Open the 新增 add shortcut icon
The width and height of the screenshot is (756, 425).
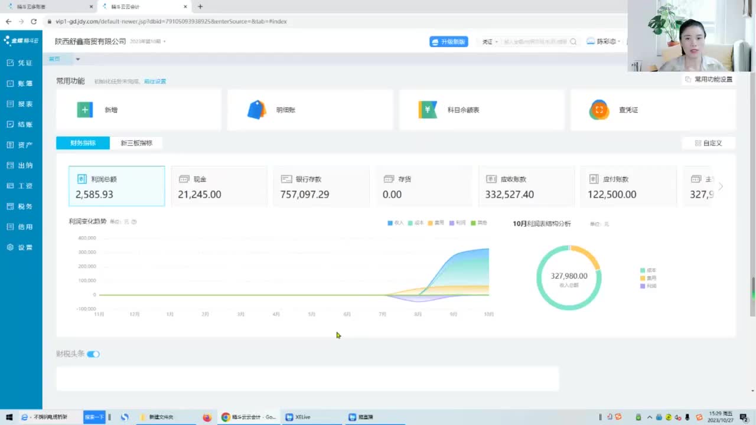coord(85,110)
